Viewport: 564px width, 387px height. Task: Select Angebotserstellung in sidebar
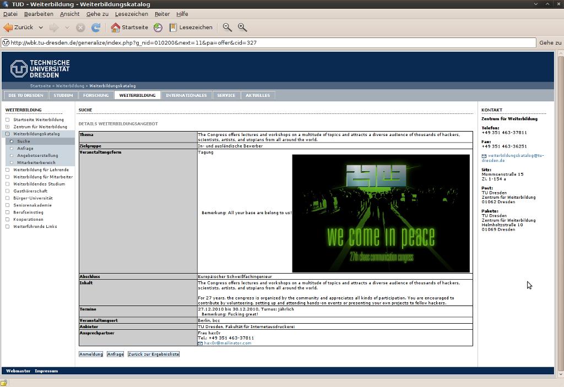coord(37,155)
